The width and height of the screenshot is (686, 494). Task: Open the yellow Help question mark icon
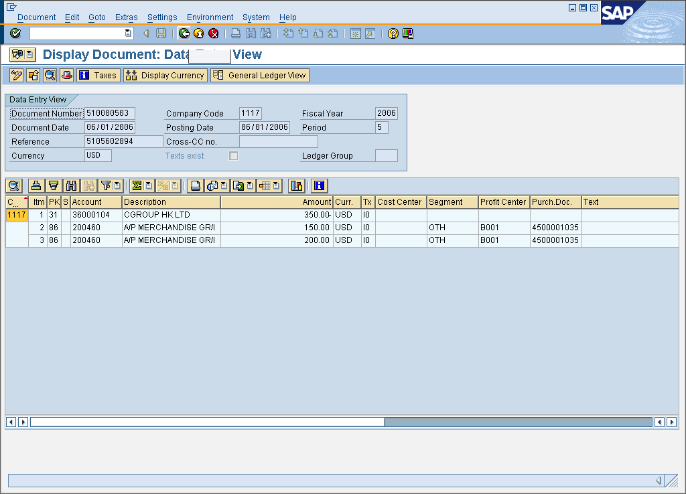tap(393, 33)
